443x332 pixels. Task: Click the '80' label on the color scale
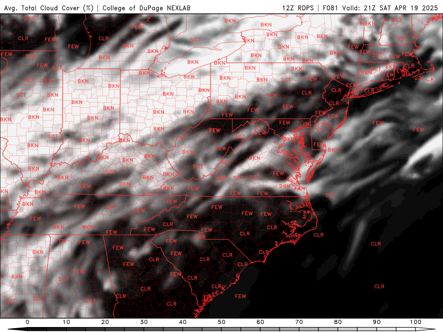click(x=338, y=322)
